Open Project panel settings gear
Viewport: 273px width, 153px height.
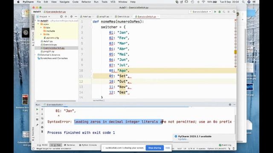[71, 17]
